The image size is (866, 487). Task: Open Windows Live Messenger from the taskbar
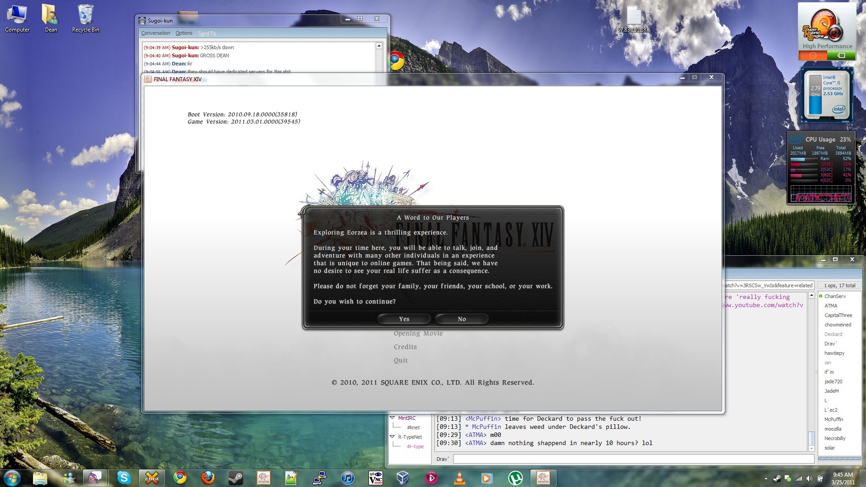point(68,478)
